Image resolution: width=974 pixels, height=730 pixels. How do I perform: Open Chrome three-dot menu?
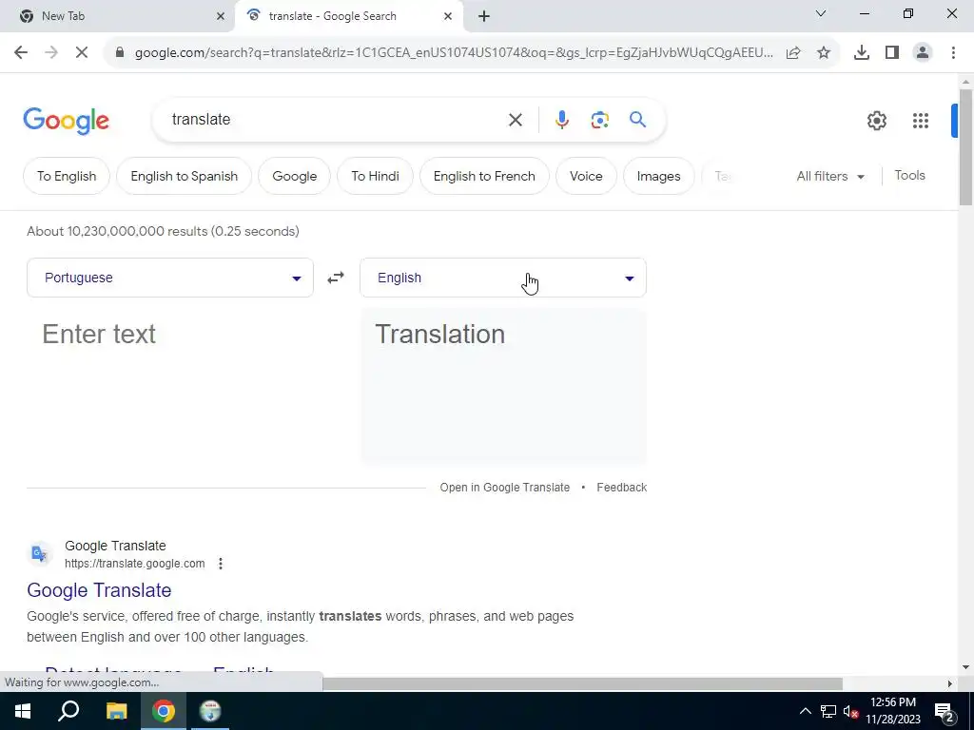[953, 53]
